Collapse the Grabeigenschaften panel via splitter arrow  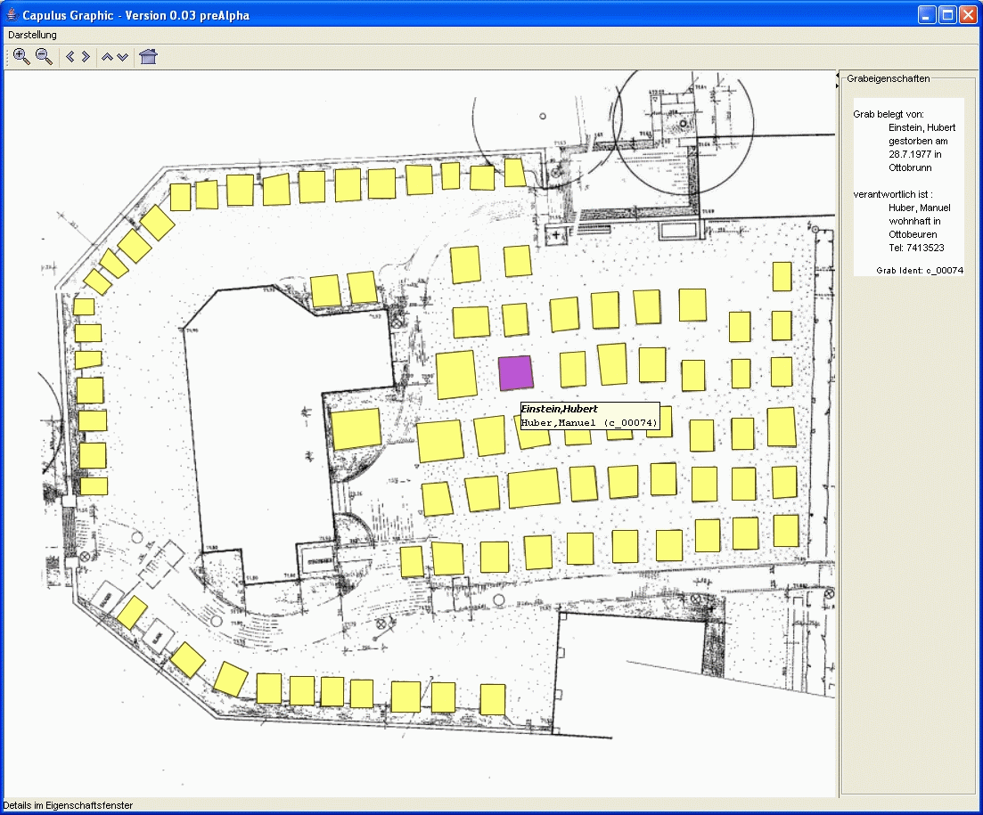pos(838,86)
